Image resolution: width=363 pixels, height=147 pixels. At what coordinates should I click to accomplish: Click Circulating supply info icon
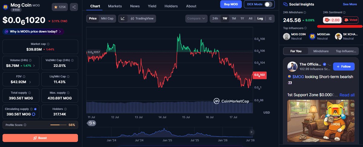(32, 109)
